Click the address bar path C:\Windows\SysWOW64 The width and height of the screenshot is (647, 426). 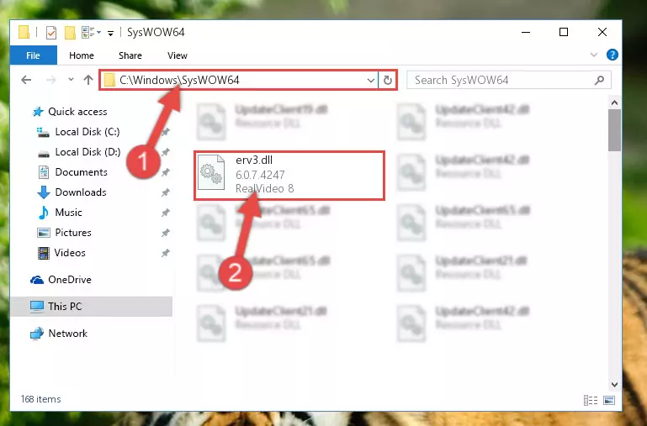(x=179, y=80)
